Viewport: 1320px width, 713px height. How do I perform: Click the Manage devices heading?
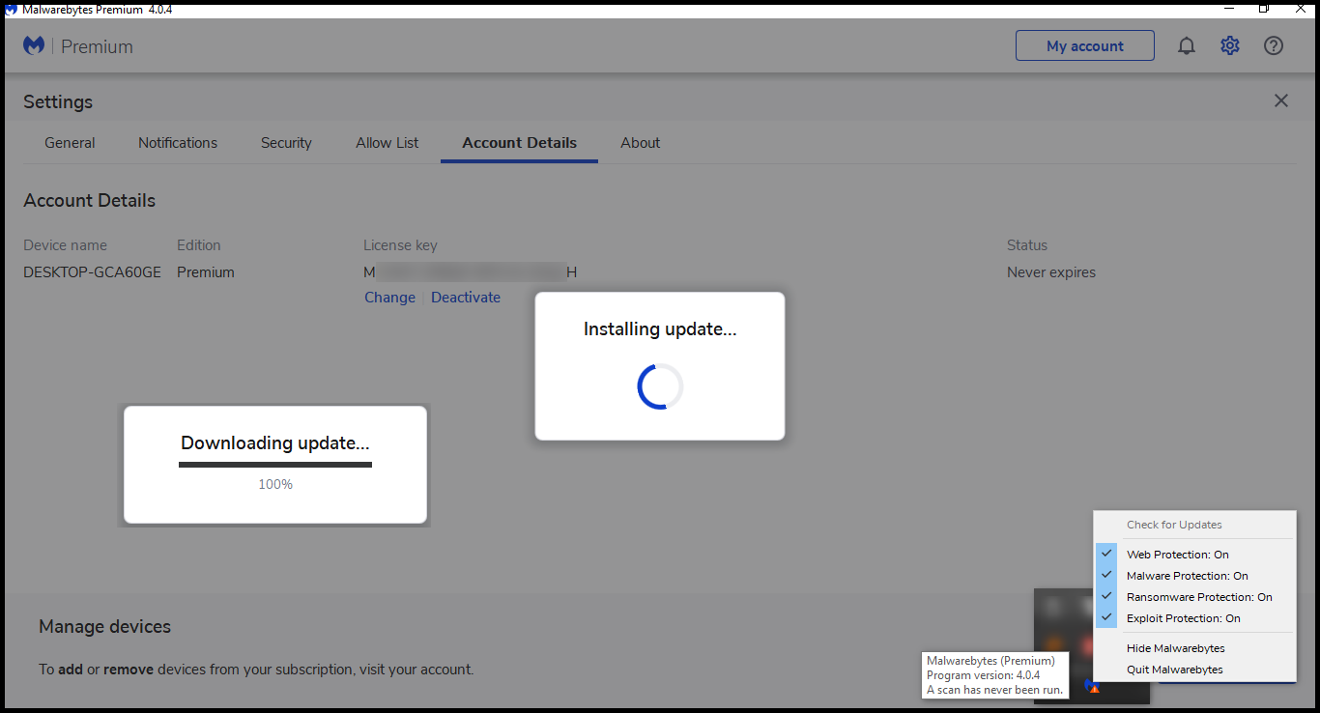pyautogui.click(x=104, y=626)
